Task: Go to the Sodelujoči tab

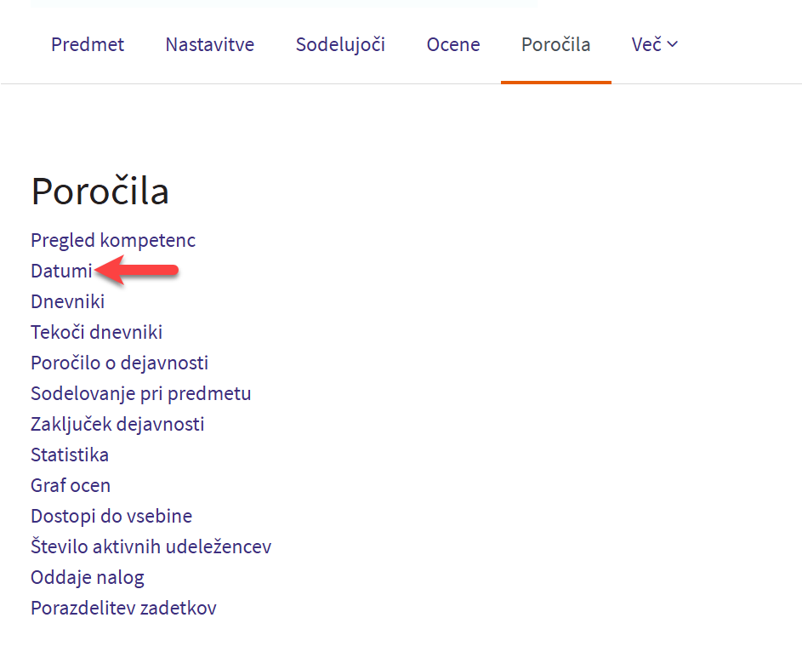Action: tap(340, 45)
